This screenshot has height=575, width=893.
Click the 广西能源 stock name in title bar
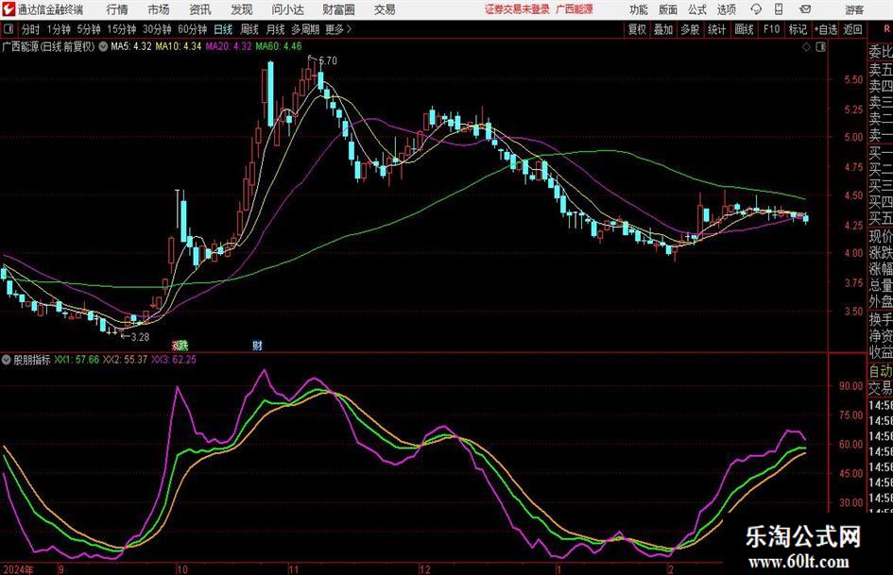pyautogui.click(x=575, y=9)
